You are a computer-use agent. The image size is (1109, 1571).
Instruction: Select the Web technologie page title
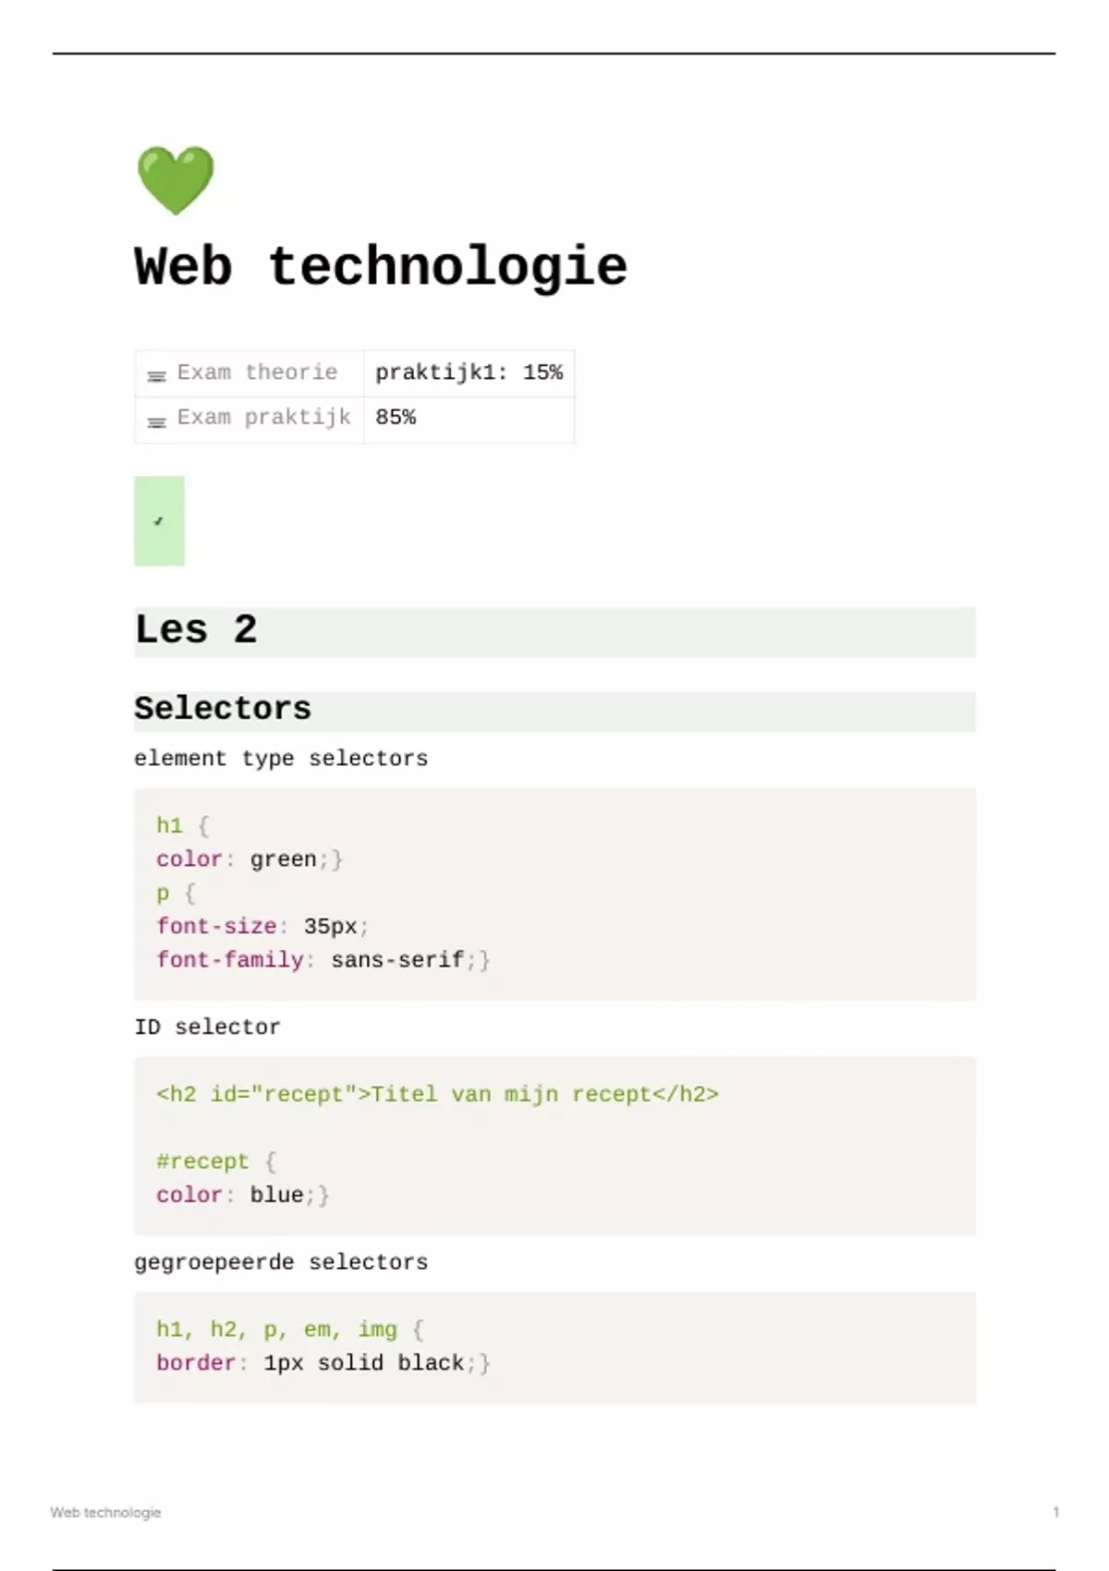(x=381, y=268)
